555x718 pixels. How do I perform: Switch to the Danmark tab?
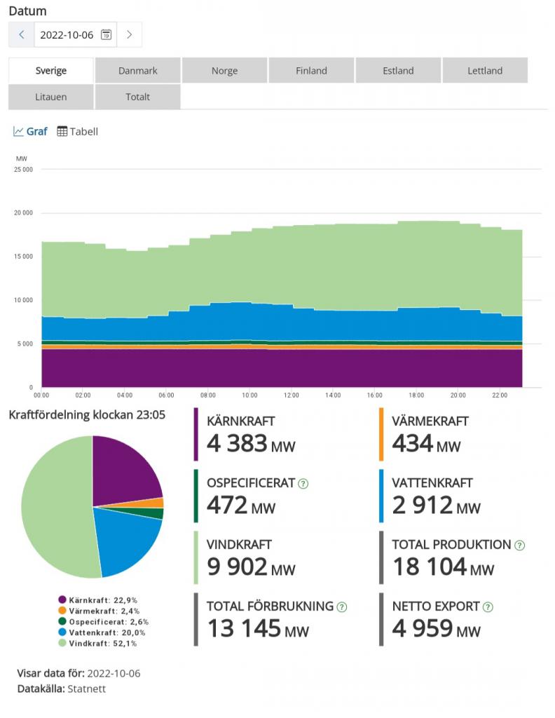(x=138, y=71)
